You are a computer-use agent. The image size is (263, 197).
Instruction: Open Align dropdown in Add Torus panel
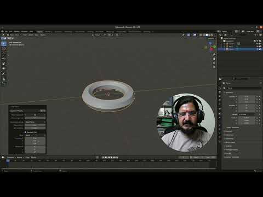(35, 135)
